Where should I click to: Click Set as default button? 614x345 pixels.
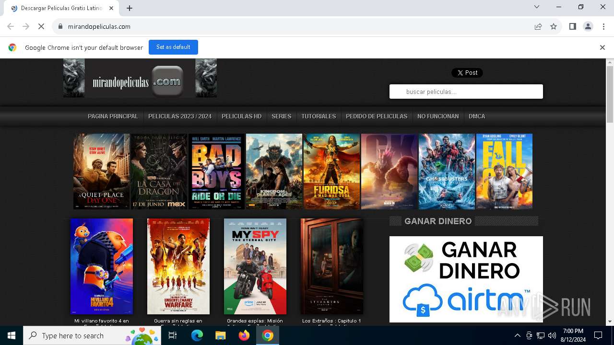[173, 47]
